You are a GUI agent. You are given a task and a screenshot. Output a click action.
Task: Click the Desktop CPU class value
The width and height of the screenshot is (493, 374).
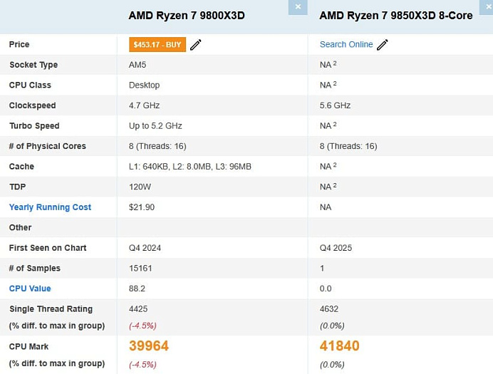click(x=145, y=85)
